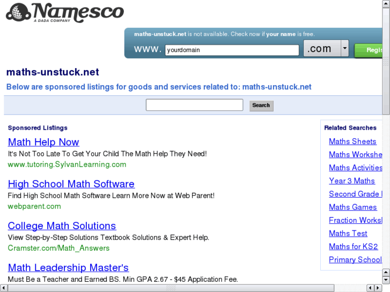Click the maths-unstuck.net heading text
Screen dimensions: 390x292
(x=53, y=72)
